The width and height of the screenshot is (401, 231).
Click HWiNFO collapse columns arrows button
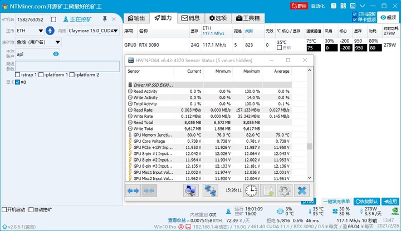(149, 190)
